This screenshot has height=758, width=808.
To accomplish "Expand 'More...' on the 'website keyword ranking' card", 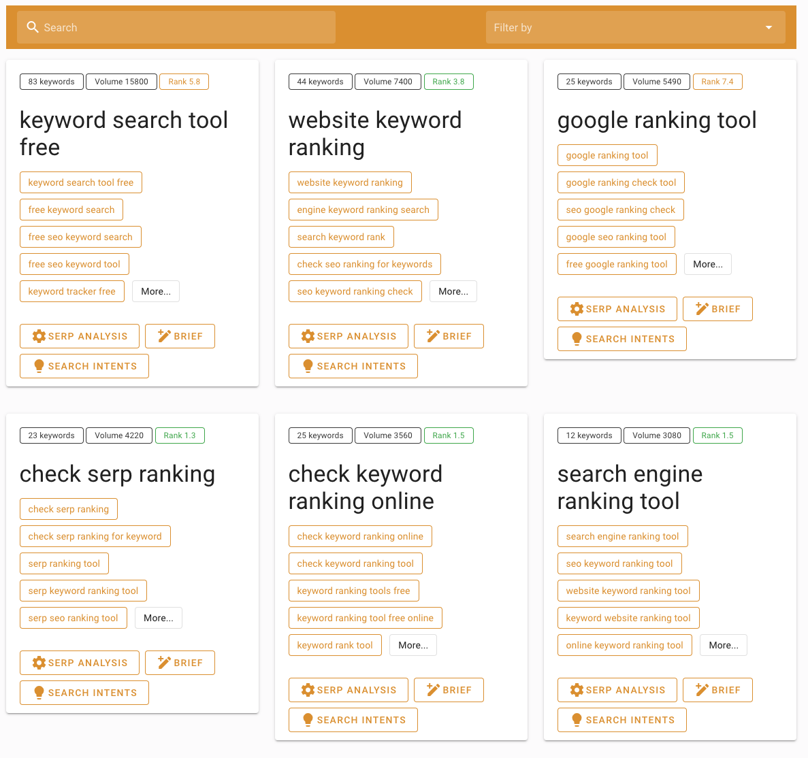I will click(453, 291).
